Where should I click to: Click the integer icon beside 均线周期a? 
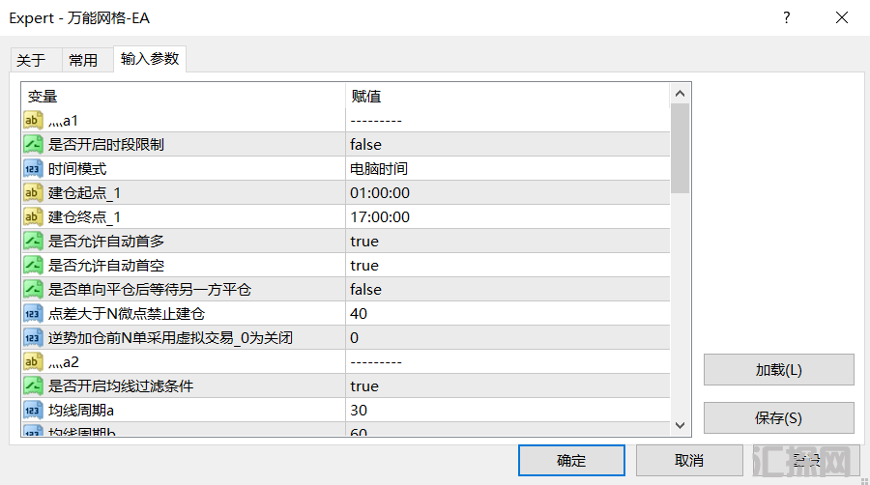point(33,411)
